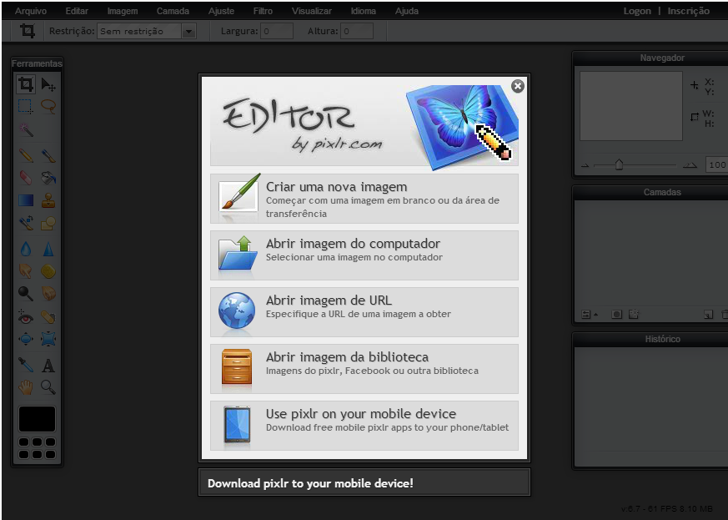This screenshot has height=520, width=728.
Task: Select the Crop tool in Ferramentas
Action: (x=26, y=84)
